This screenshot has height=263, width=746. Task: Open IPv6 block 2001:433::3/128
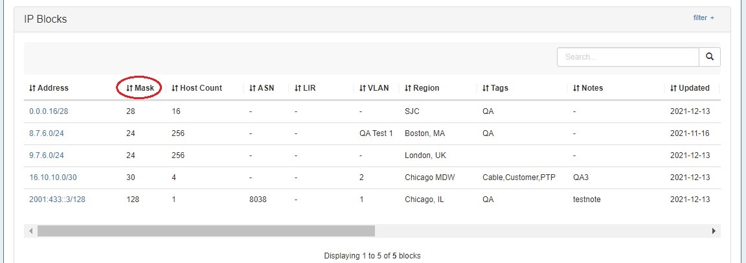point(57,200)
